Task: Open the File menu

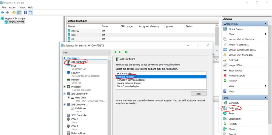Action: tap(4, 8)
